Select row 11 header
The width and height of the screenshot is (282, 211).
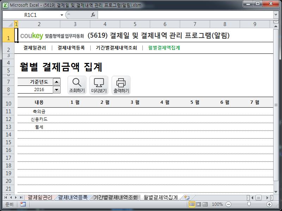pyautogui.click(x=8, y=111)
